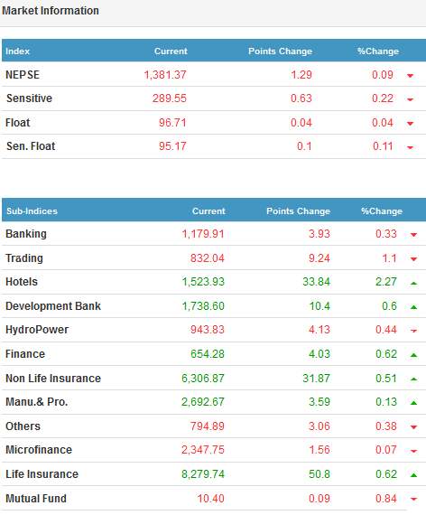Select the Life Insurance sub-index name

pyautogui.click(x=42, y=474)
